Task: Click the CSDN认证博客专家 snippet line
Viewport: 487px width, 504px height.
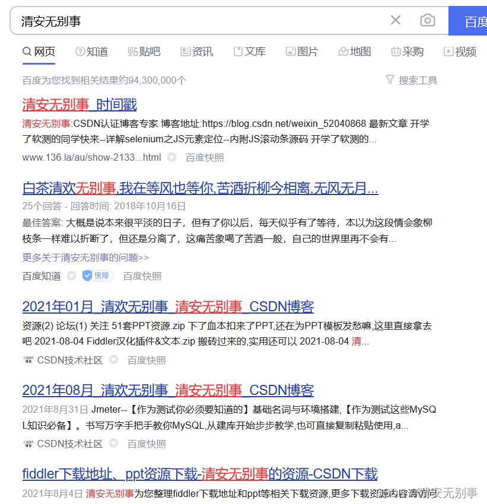Action: click(x=225, y=123)
